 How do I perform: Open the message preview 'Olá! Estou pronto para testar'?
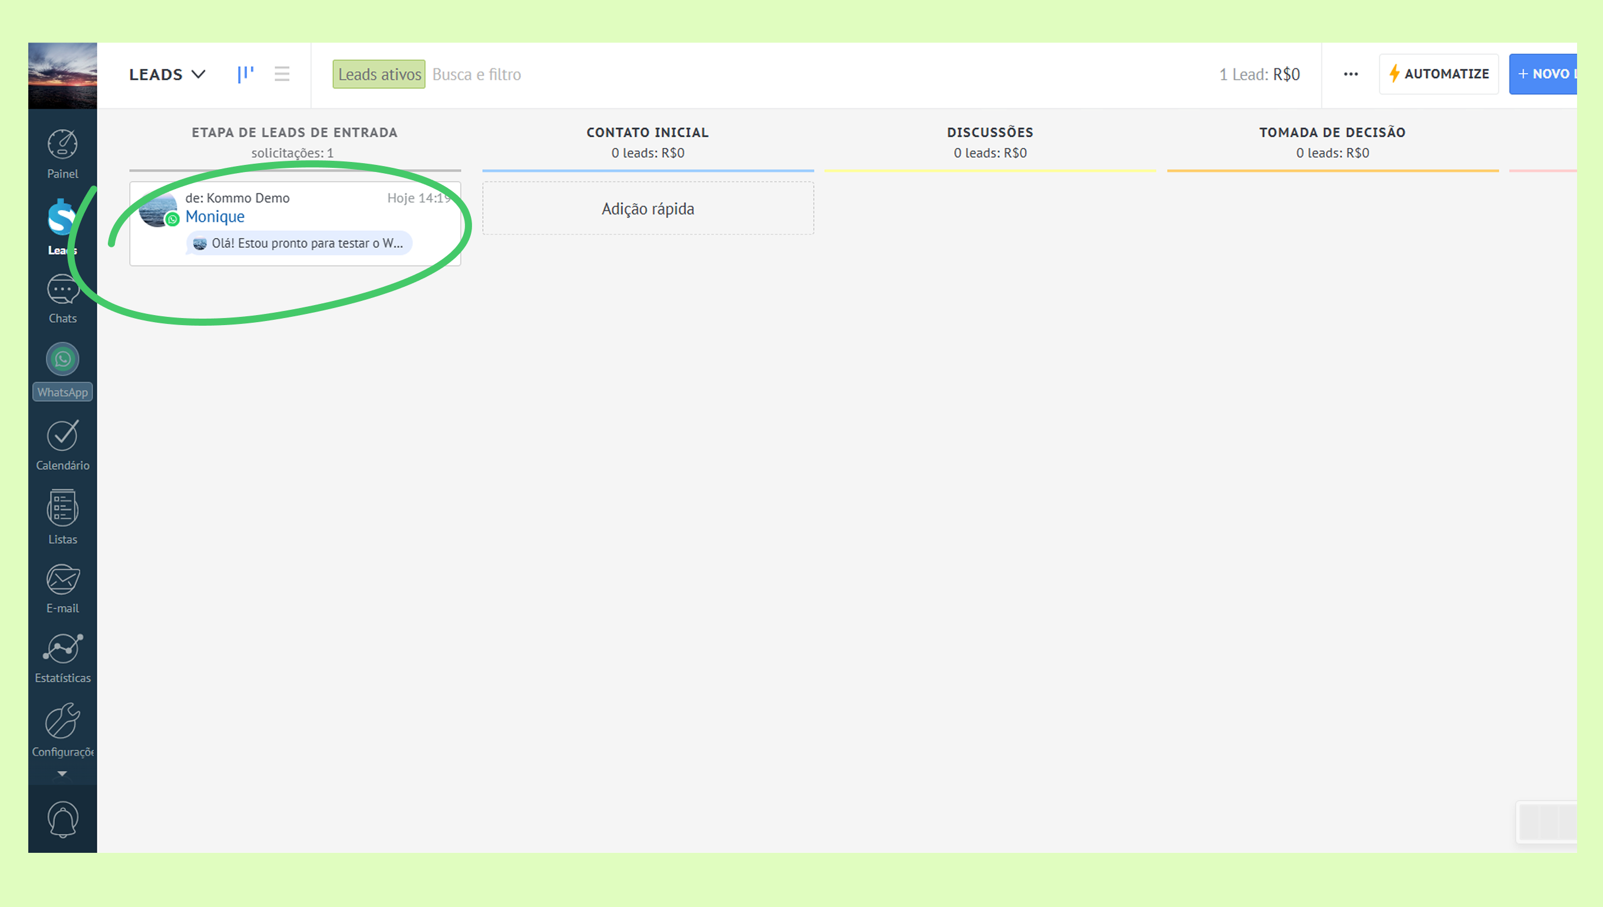(x=299, y=243)
